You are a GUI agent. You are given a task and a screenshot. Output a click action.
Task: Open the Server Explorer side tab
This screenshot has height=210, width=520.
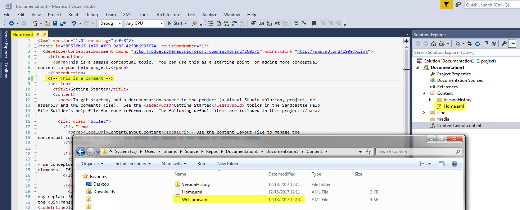5,45
